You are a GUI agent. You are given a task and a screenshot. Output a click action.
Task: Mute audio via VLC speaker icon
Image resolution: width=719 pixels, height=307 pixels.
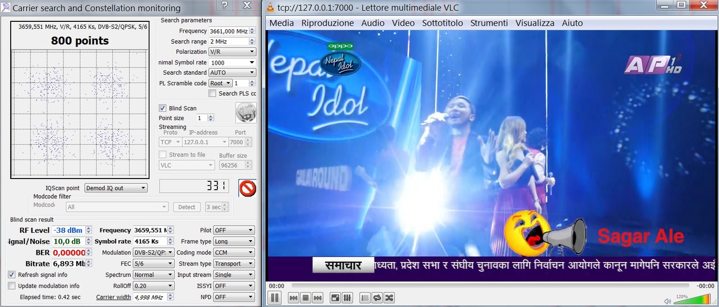(668, 301)
